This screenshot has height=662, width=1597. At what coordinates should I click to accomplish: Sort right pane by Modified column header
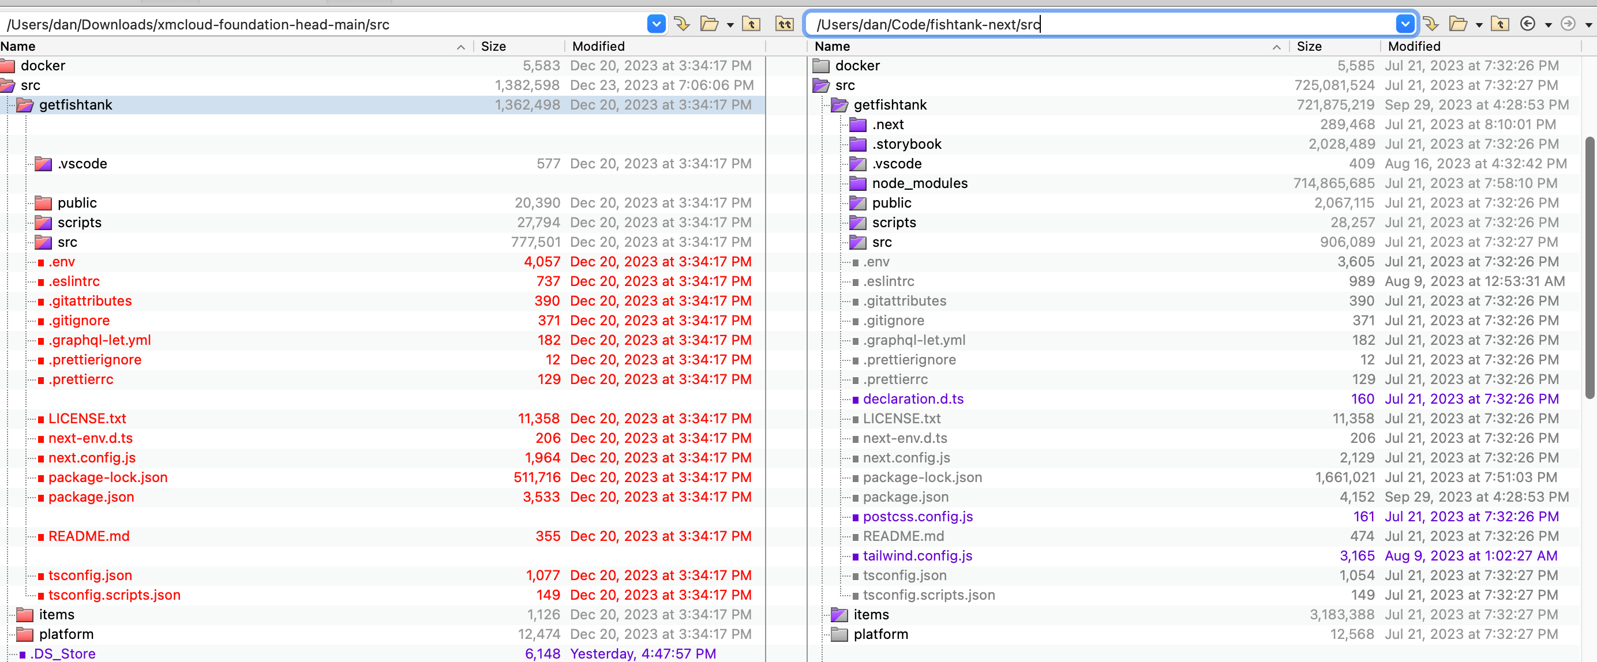(1482, 47)
